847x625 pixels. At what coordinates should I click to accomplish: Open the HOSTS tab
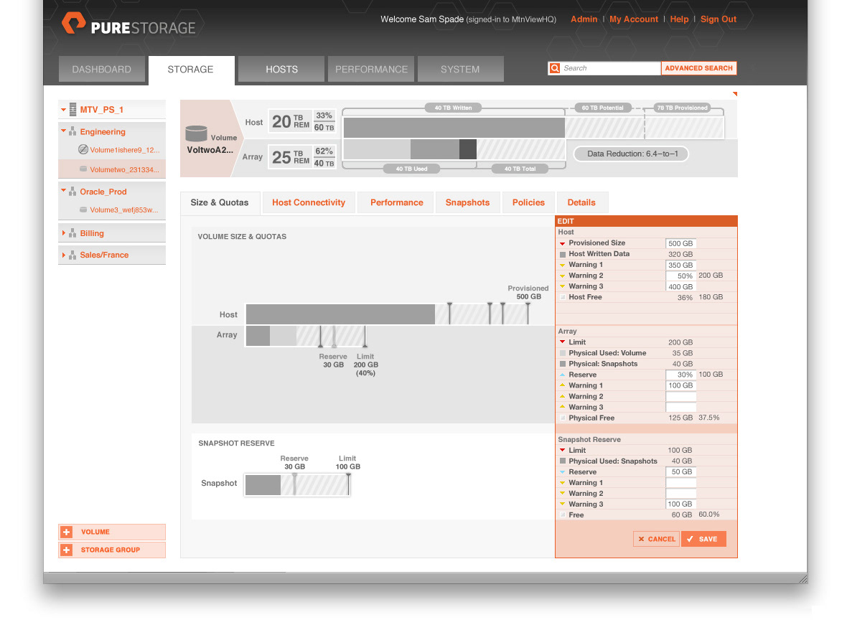click(281, 69)
